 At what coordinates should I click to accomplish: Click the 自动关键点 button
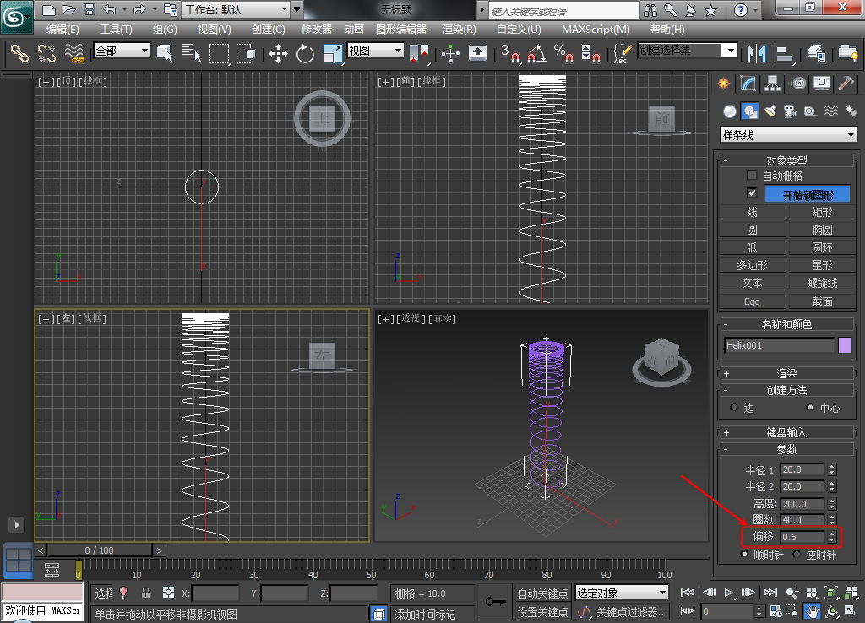542,593
